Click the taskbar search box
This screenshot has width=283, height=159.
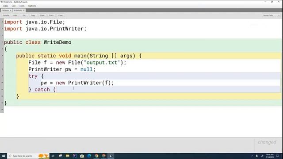point(28,156)
